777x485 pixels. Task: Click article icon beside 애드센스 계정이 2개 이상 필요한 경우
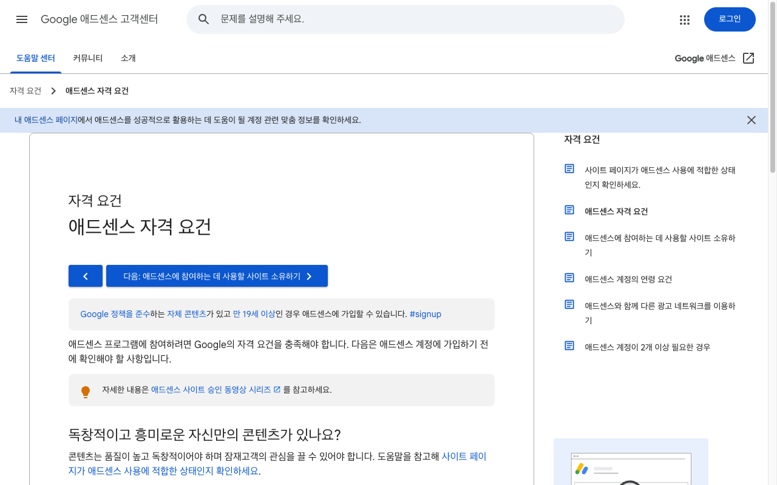[x=569, y=346]
